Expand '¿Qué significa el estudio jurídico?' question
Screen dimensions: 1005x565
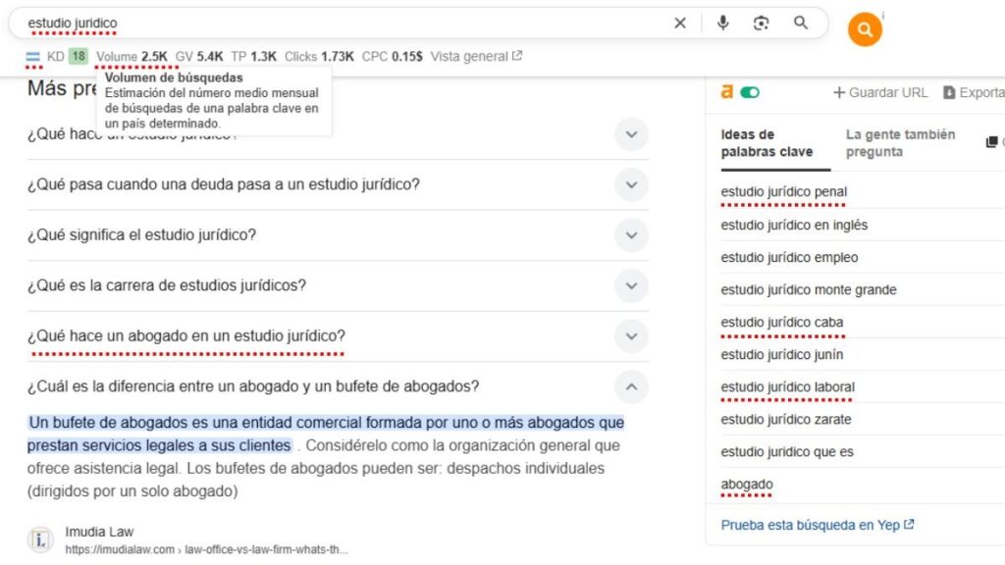pos(631,235)
